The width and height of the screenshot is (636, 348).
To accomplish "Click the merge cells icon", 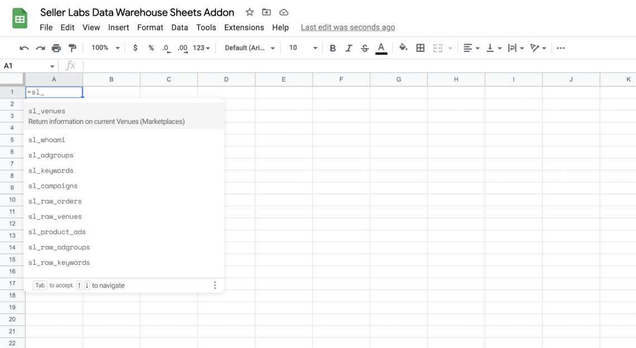I will click(x=437, y=48).
